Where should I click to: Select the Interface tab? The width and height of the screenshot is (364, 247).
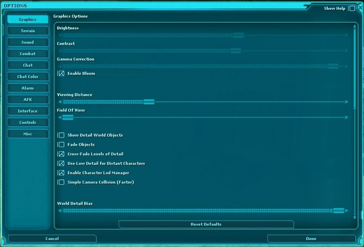coord(28,111)
